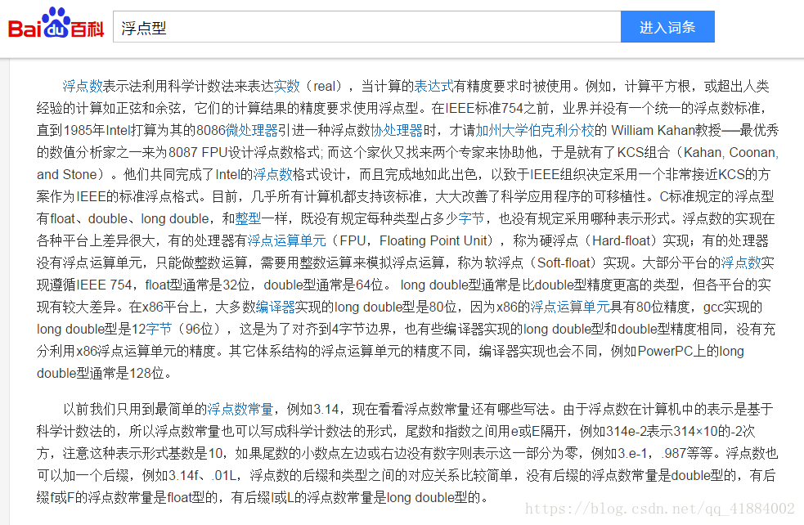Open the 协处理器 link
The image size is (804, 525).
click(397, 130)
